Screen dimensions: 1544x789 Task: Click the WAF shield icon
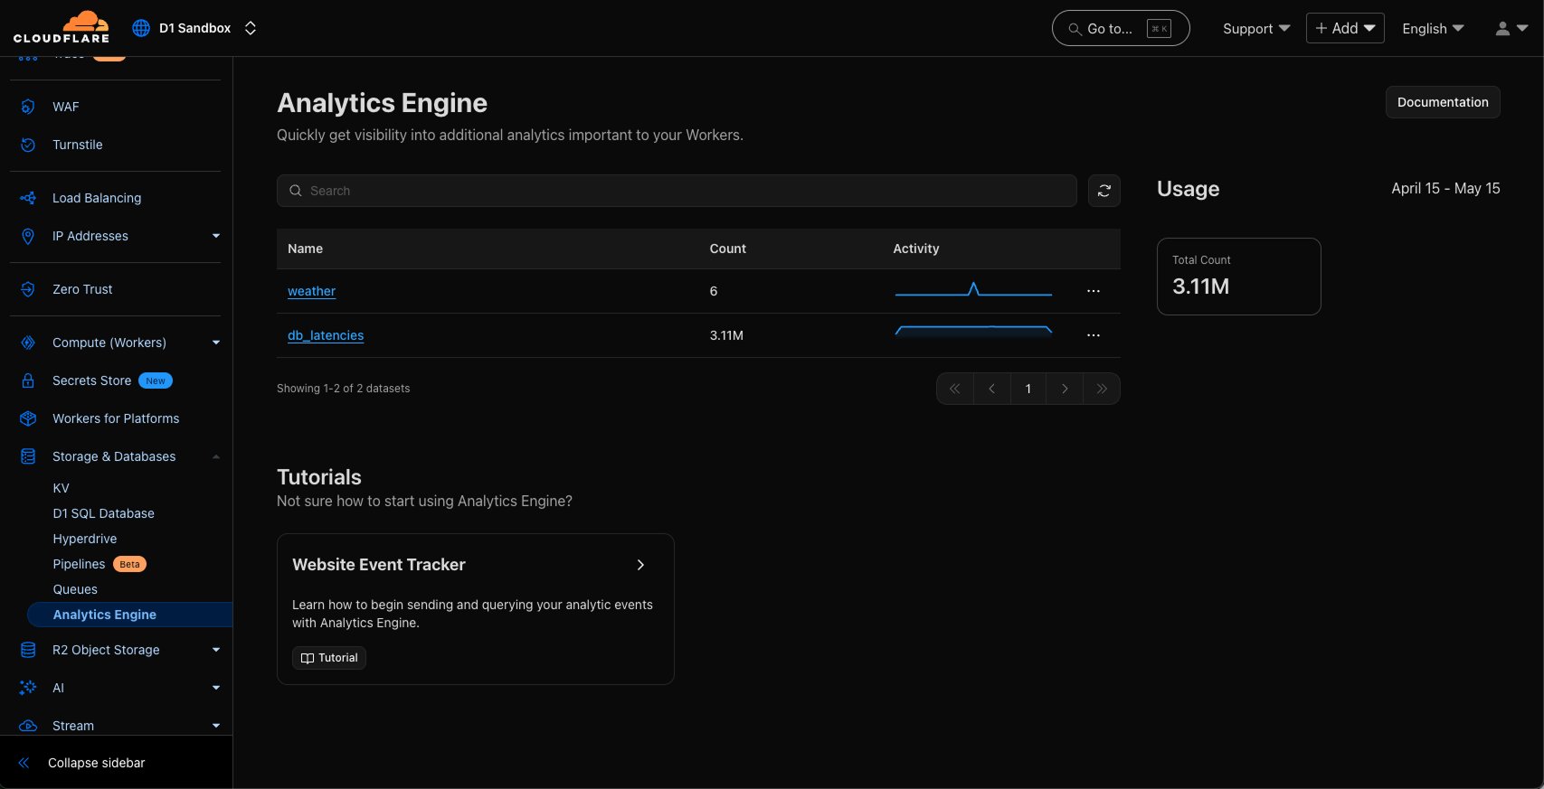[28, 107]
